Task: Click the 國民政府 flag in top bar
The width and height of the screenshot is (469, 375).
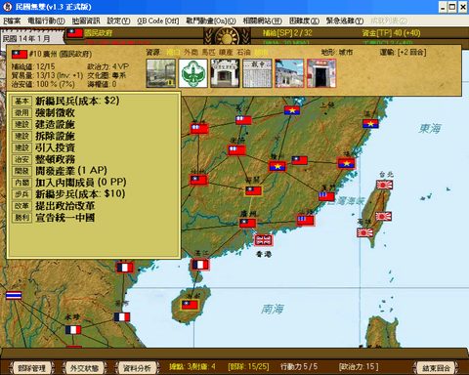Action: 75,33
